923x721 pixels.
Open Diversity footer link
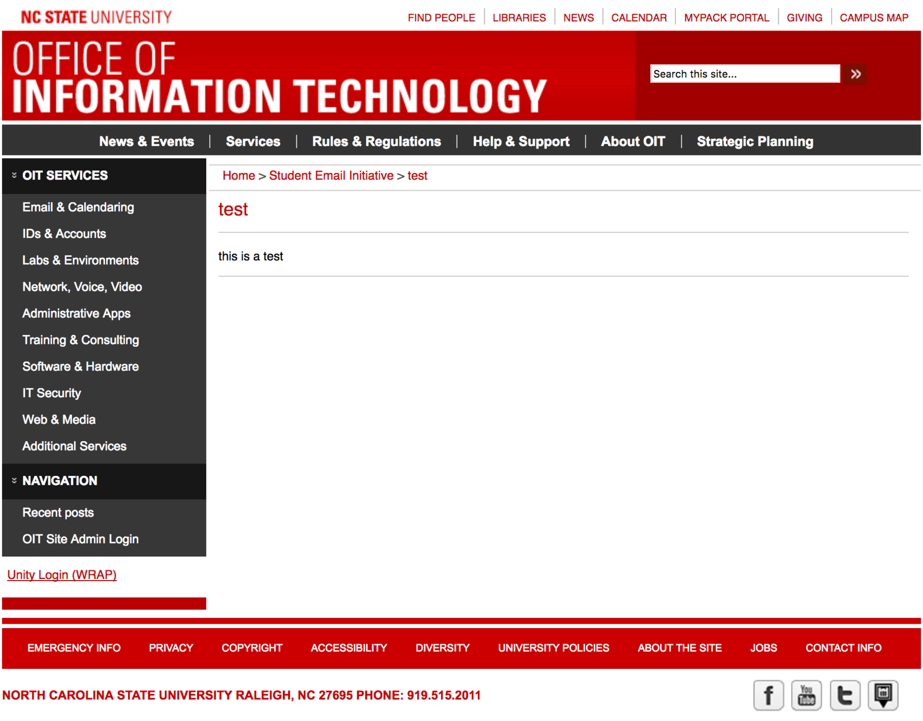(443, 648)
